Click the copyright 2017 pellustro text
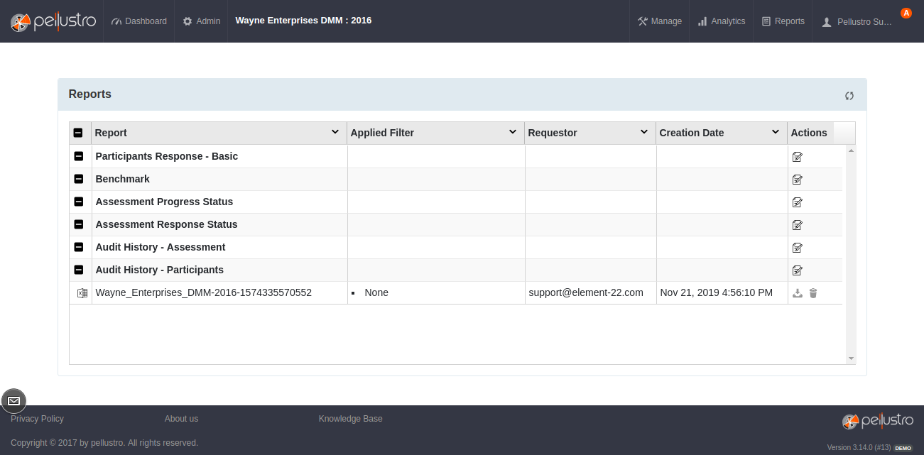The width and height of the screenshot is (924, 455). click(x=104, y=443)
